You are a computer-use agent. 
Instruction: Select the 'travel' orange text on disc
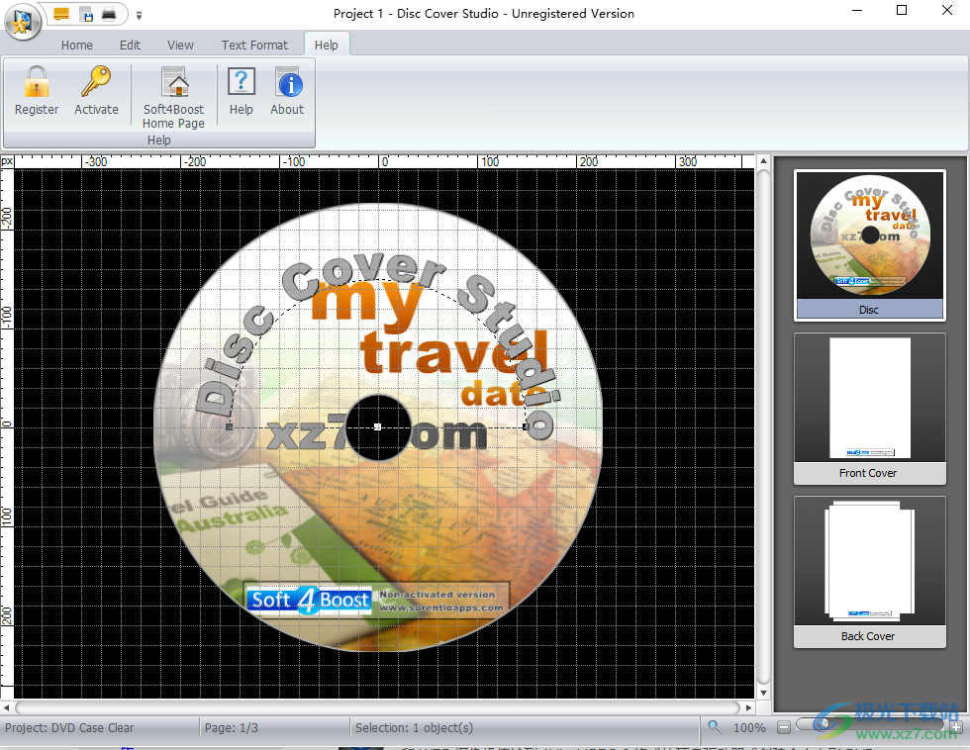[453, 353]
